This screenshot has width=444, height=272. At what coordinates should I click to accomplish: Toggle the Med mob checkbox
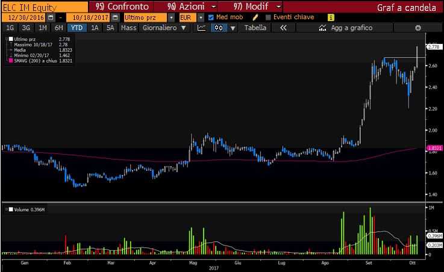click(211, 17)
